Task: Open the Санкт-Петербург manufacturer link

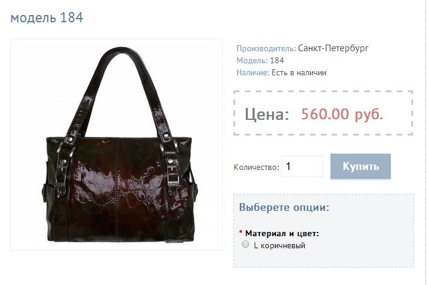Action: point(333,48)
